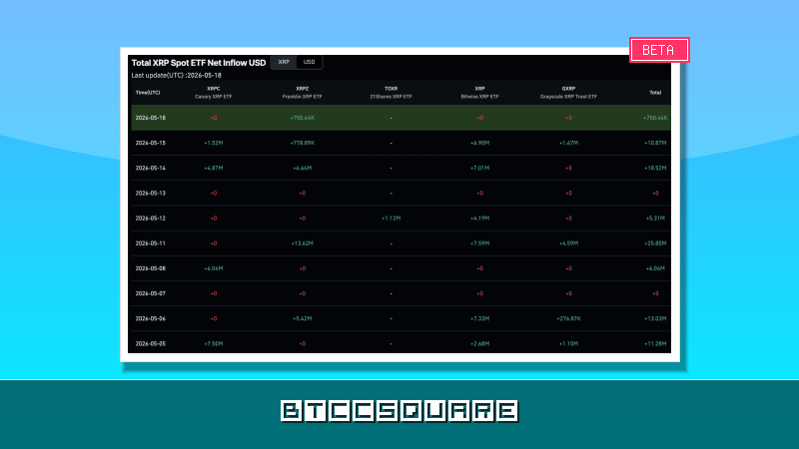Click the XRPC +0 in 2026-05-18 row

[214, 118]
